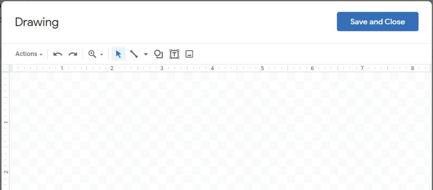
Task: Open the Shape tool
Action: (x=158, y=54)
